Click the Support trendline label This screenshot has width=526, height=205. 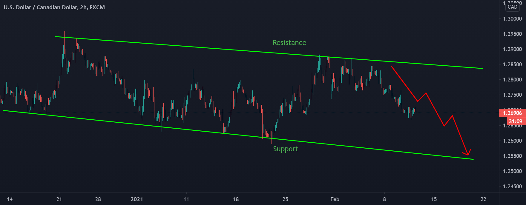(286, 149)
